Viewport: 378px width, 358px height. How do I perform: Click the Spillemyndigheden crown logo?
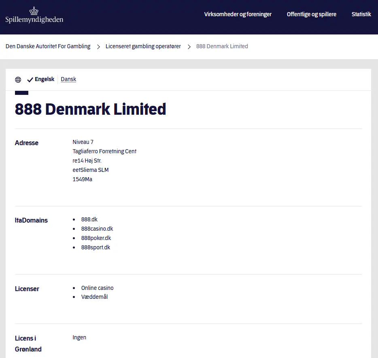(34, 15)
